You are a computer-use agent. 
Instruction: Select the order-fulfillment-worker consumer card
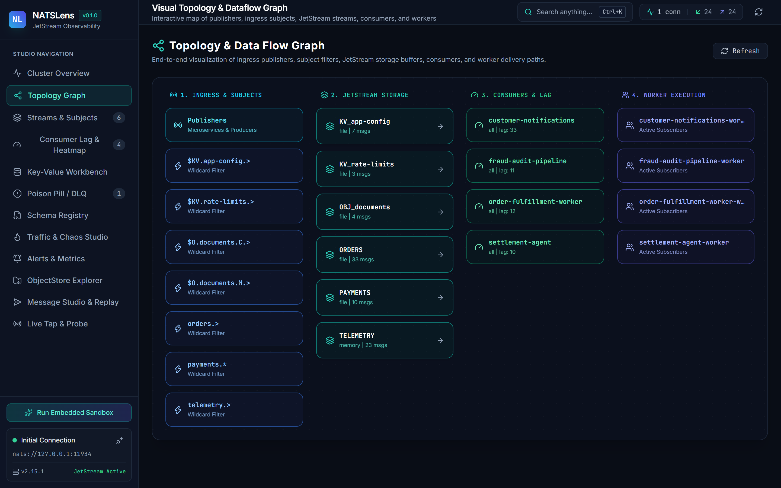point(535,206)
